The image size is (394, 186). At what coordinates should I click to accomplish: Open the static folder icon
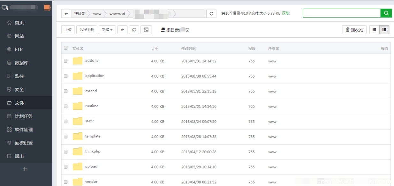pos(78,121)
